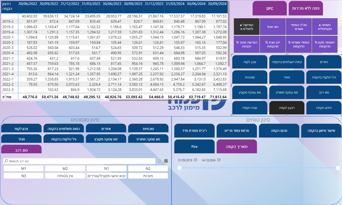Click the 2022-2 row label
Screen dimensions: 342x205
tap(8, 84)
